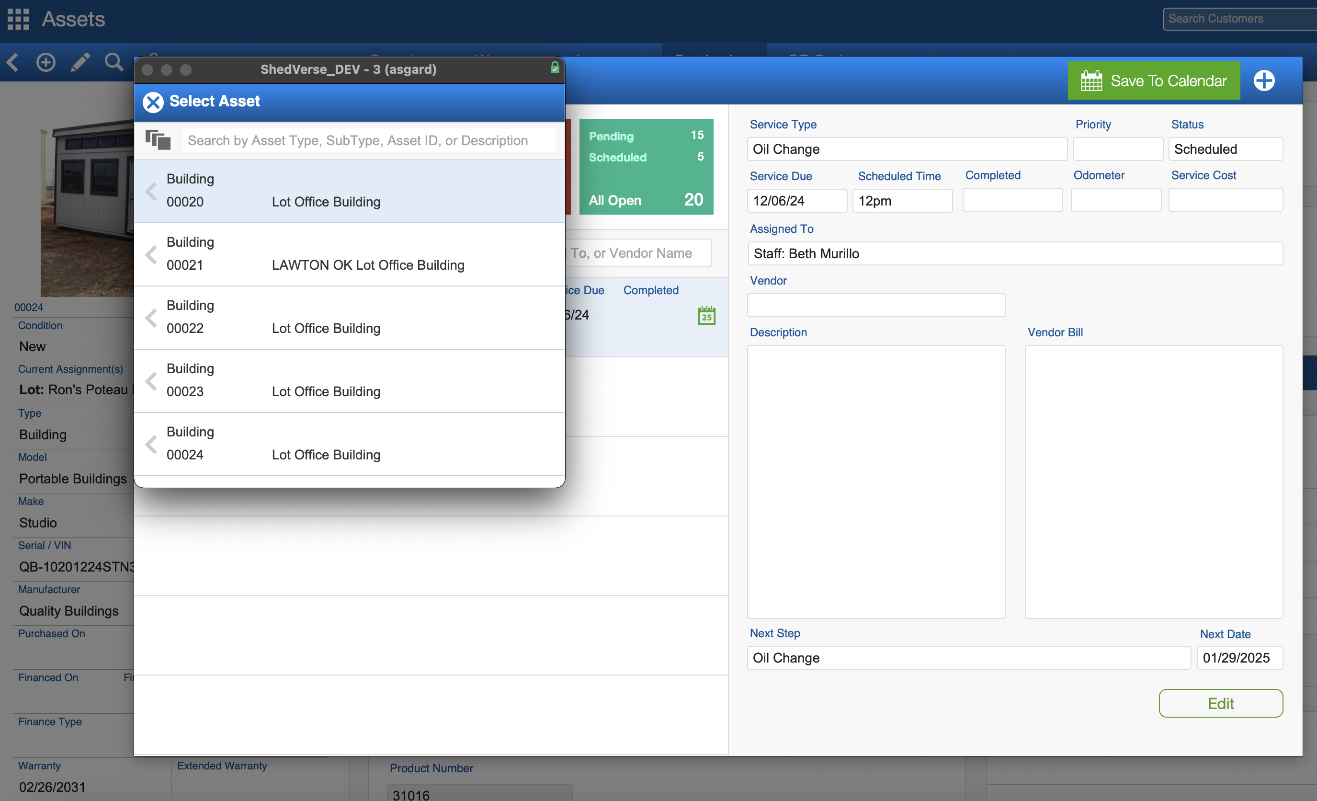Click the asset search input field
Screen dimensions: 1317x801
tap(368, 140)
